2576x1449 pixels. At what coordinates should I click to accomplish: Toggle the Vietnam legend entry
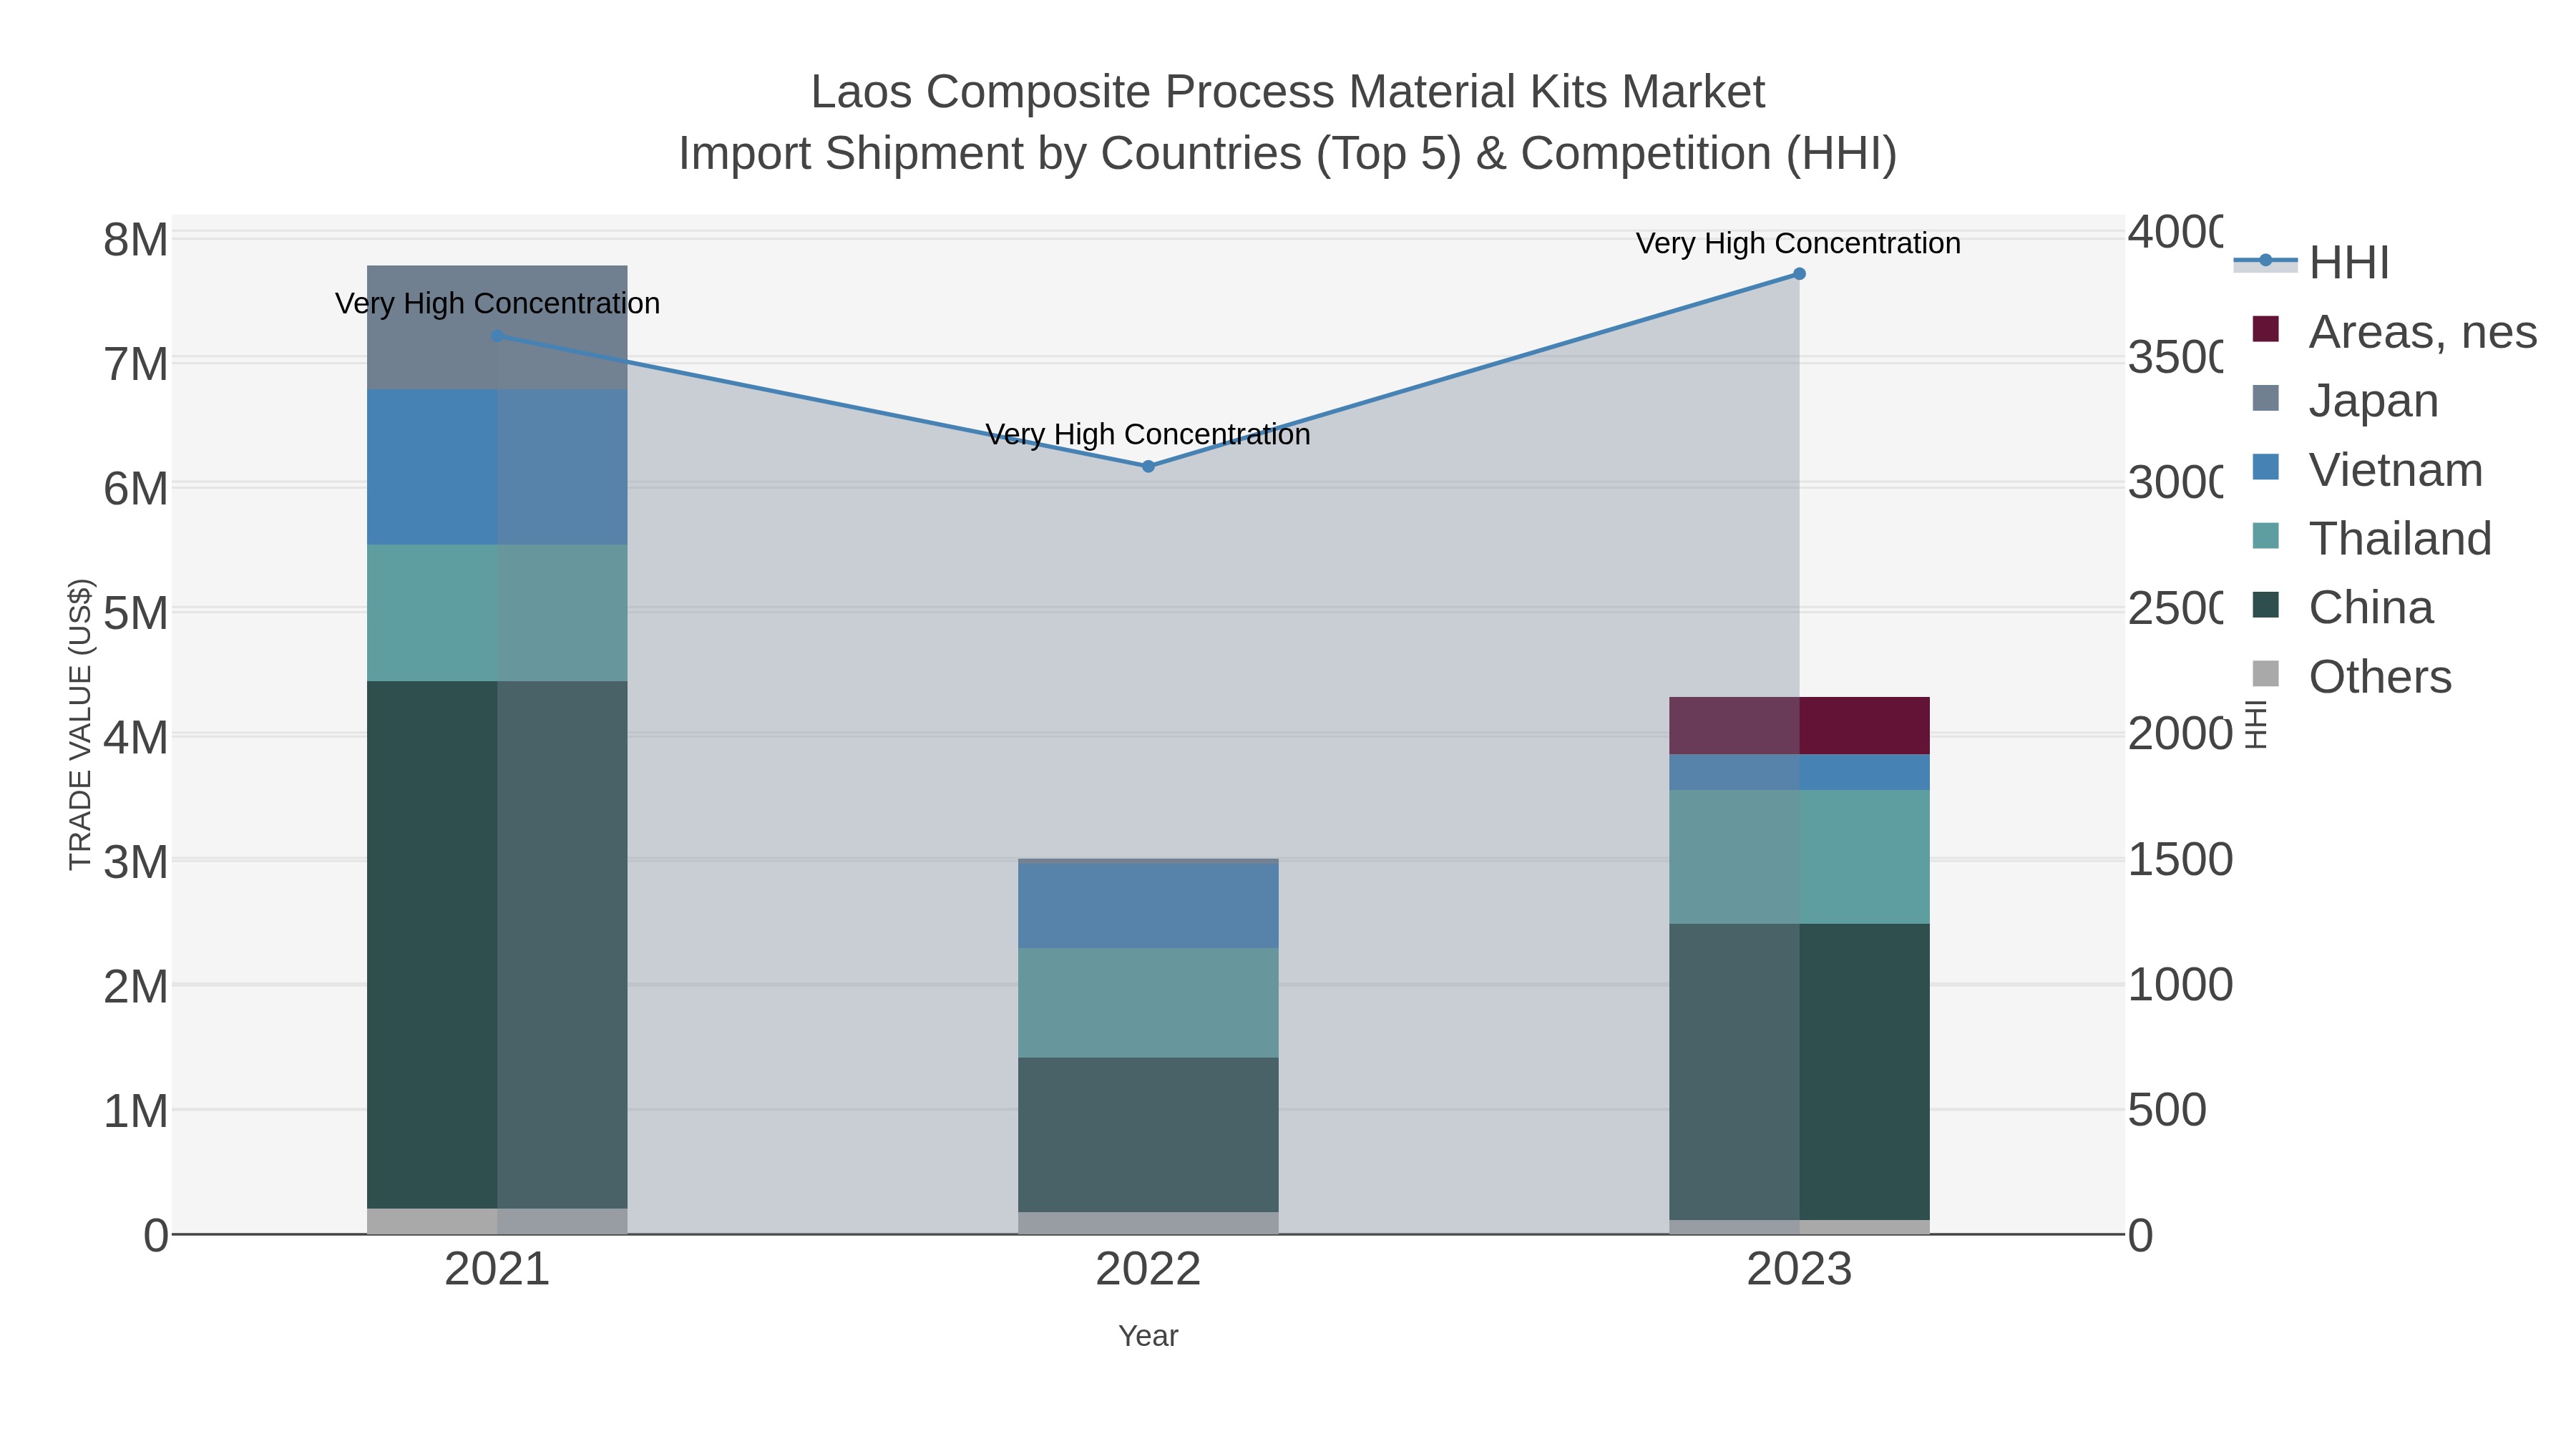click(2366, 470)
